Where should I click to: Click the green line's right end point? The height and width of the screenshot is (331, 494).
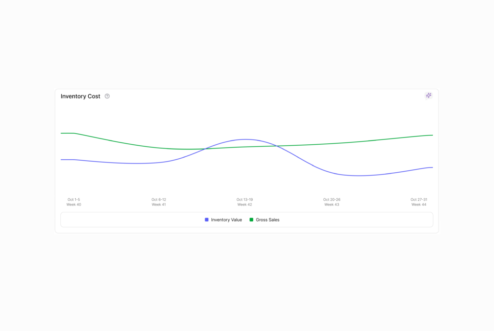point(432,135)
